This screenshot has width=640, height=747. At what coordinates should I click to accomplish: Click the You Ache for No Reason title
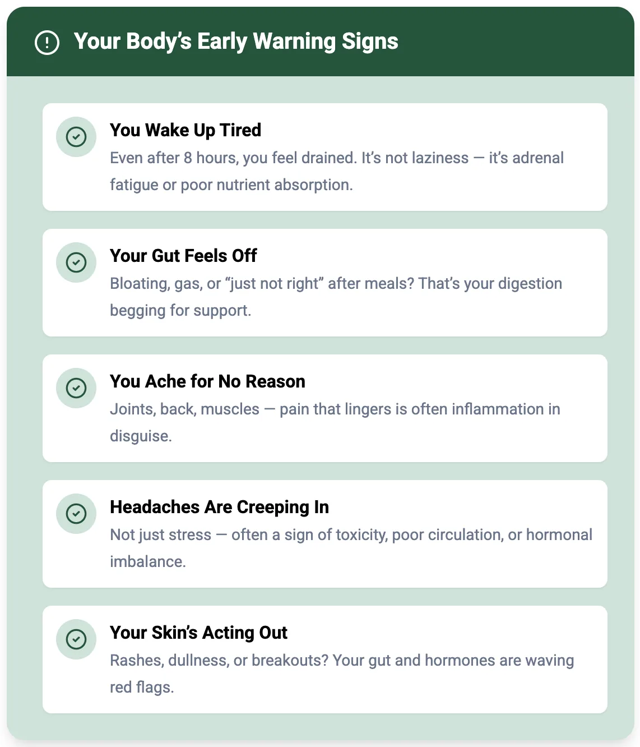click(207, 381)
